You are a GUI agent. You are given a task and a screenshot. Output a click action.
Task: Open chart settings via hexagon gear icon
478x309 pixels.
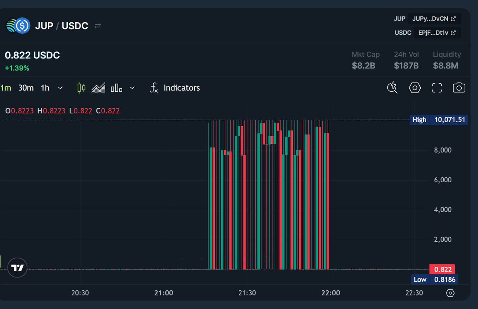(415, 88)
